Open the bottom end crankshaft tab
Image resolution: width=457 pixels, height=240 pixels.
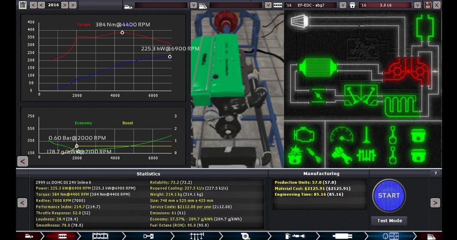tap(148, 236)
